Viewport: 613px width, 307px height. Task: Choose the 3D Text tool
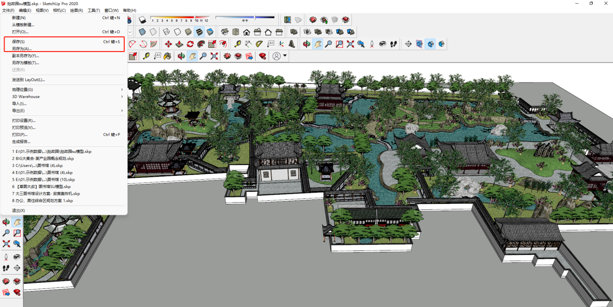[x=292, y=44]
